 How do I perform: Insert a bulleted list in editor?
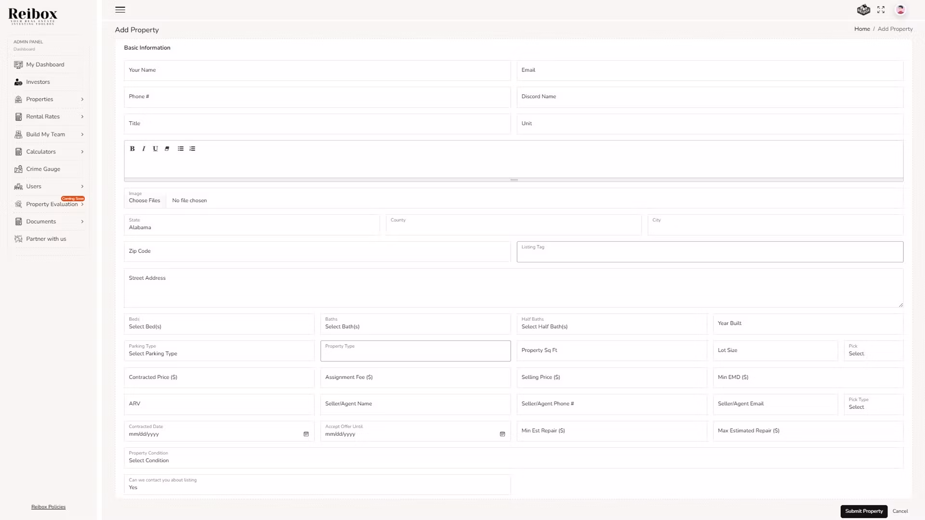(x=181, y=149)
